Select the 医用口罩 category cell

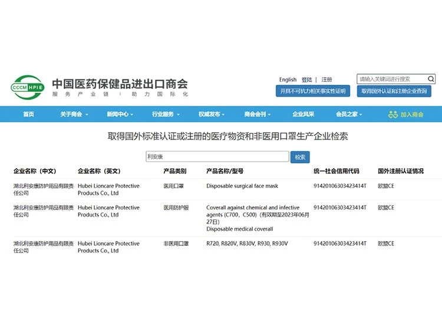[x=174, y=186]
